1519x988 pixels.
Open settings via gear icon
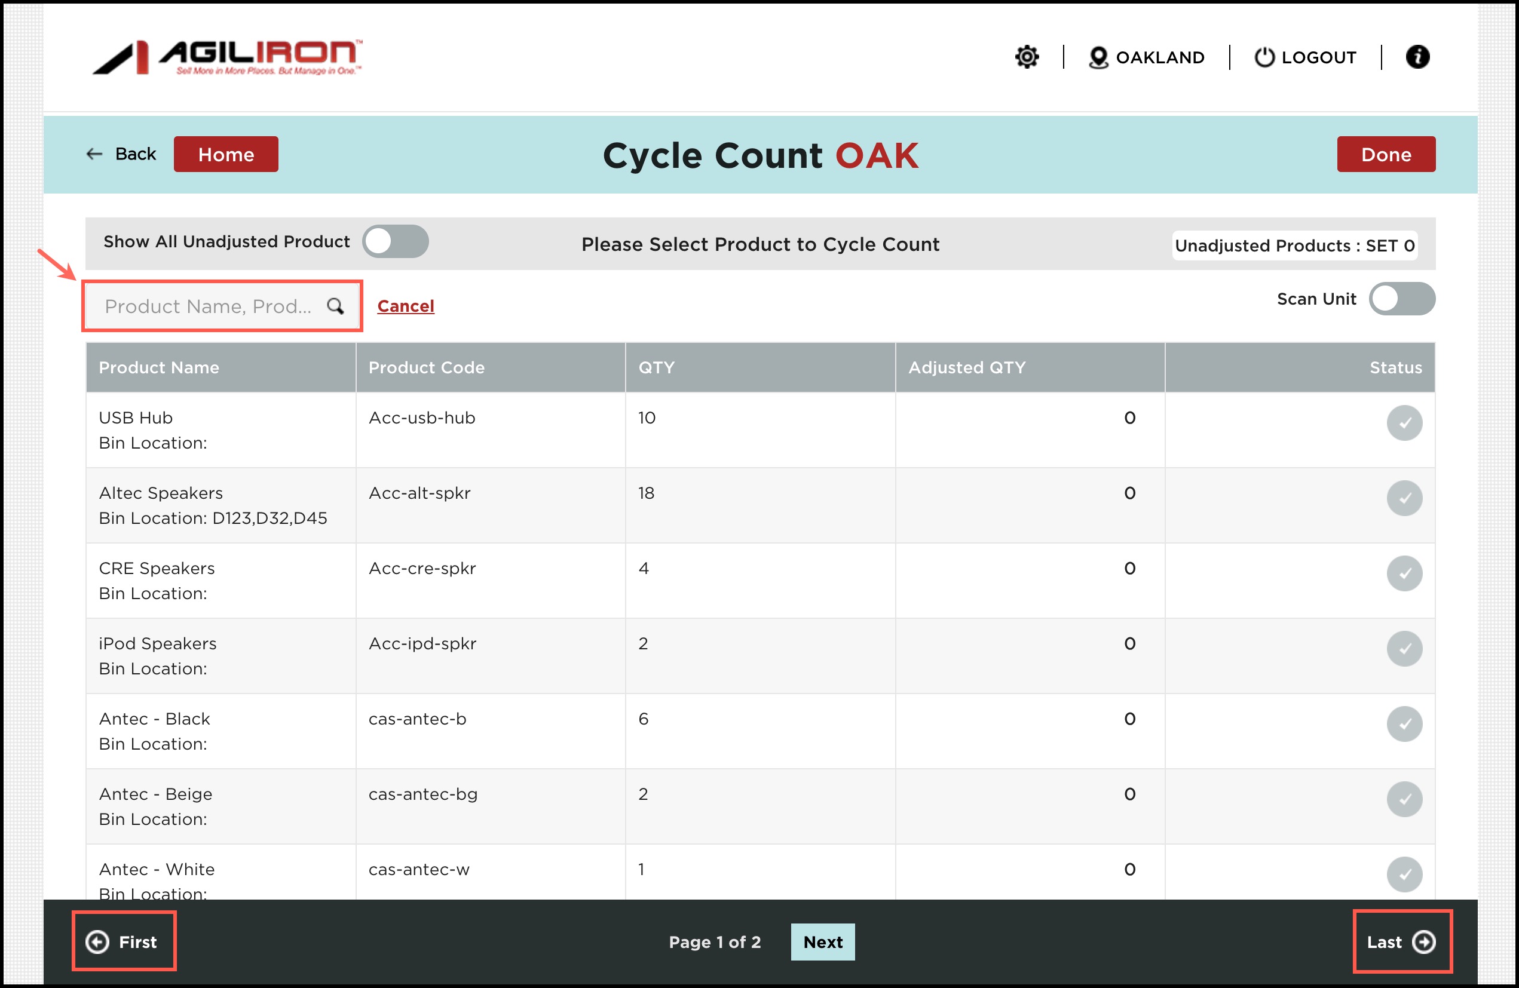point(1026,57)
